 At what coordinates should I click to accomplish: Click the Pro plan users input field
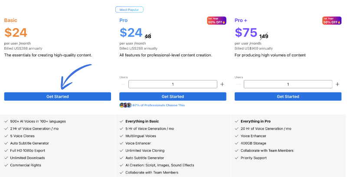click(x=173, y=85)
